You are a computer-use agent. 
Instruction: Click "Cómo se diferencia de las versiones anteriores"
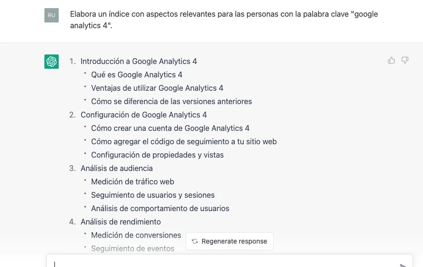tap(171, 101)
